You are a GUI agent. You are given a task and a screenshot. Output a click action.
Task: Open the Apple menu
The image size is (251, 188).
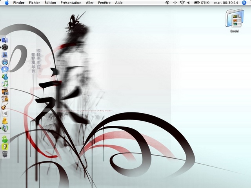click(7, 3)
